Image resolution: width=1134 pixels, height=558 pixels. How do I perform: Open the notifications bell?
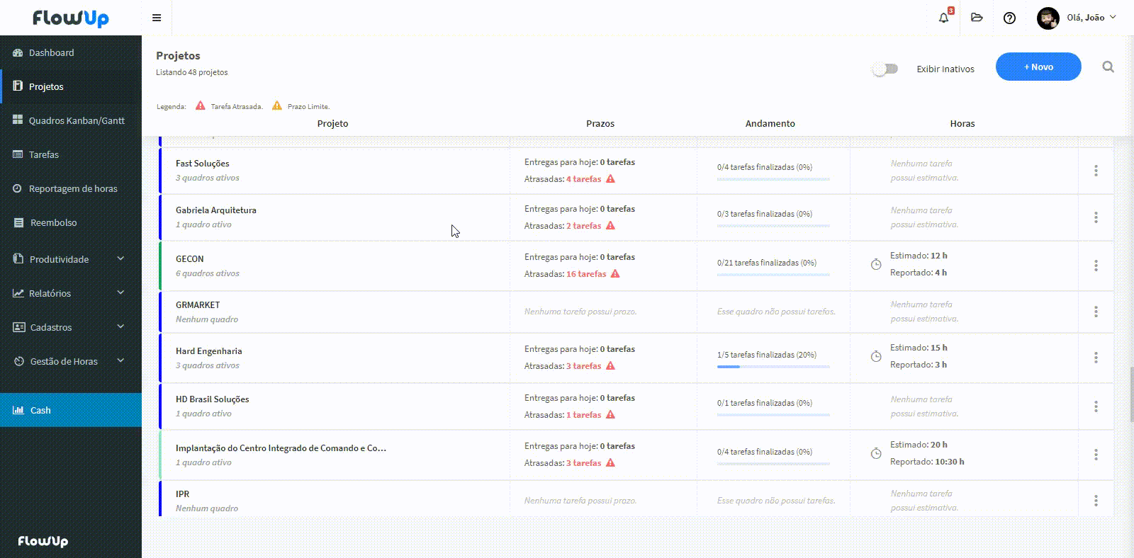pos(943,18)
